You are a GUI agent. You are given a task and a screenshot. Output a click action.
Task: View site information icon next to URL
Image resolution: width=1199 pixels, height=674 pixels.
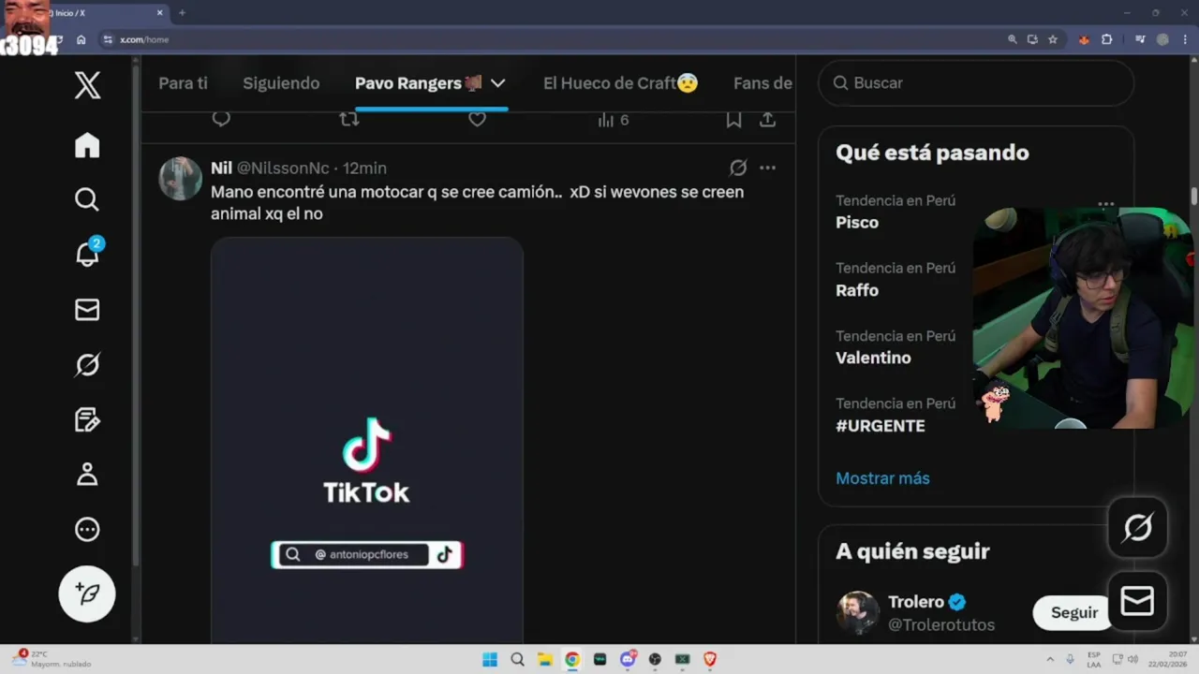click(108, 39)
